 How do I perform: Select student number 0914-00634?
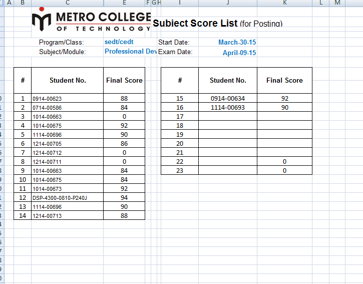228,99
